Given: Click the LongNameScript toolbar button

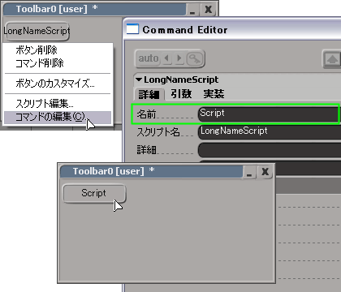Looking at the screenshot, I should 37,31.
